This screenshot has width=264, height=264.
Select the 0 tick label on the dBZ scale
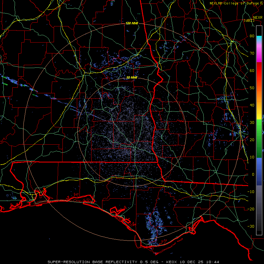pyautogui.click(x=253, y=175)
